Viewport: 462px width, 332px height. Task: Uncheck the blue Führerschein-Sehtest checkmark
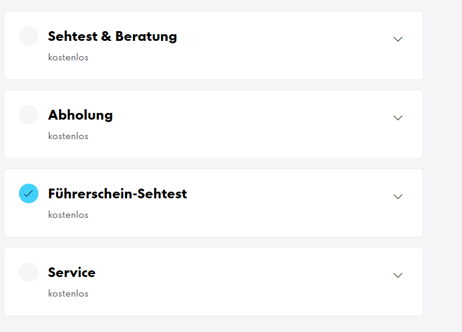pyautogui.click(x=29, y=193)
